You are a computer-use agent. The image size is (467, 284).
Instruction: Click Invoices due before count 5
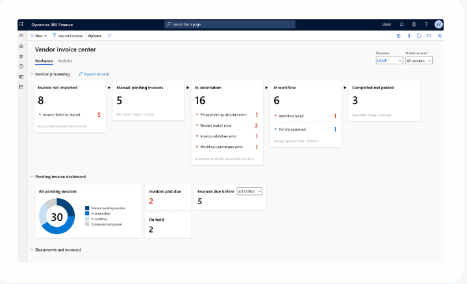(x=200, y=201)
